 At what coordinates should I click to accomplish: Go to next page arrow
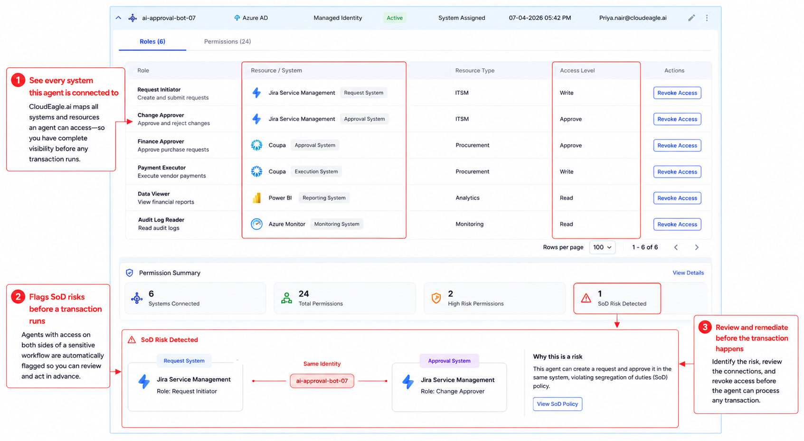point(697,247)
